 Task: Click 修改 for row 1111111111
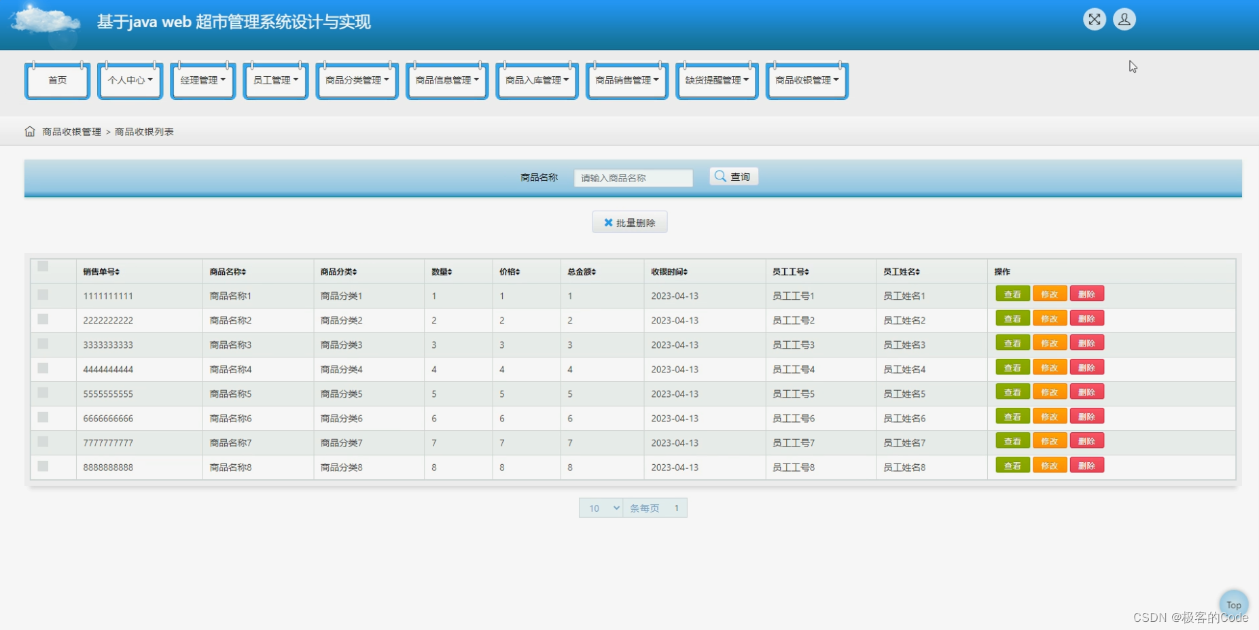coord(1049,294)
